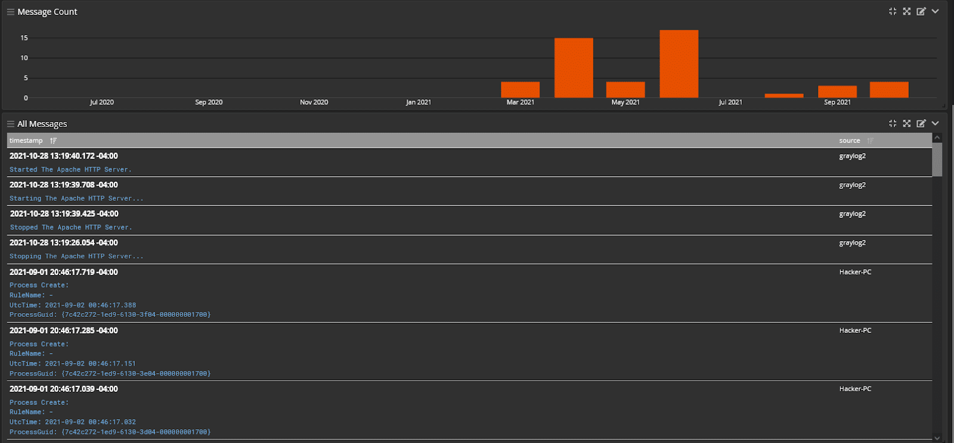Screen dimensions: 954x443
Task: Expand Message Count widget to fullscreen
Action: (907, 11)
